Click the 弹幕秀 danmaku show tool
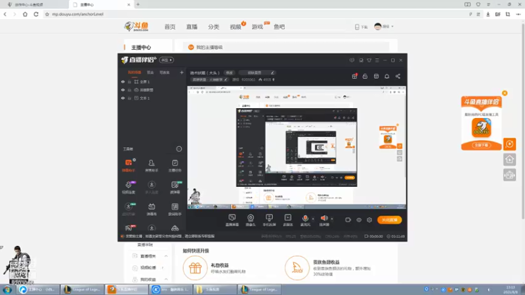The height and width of the screenshot is (295, 525). click(152, 209)
